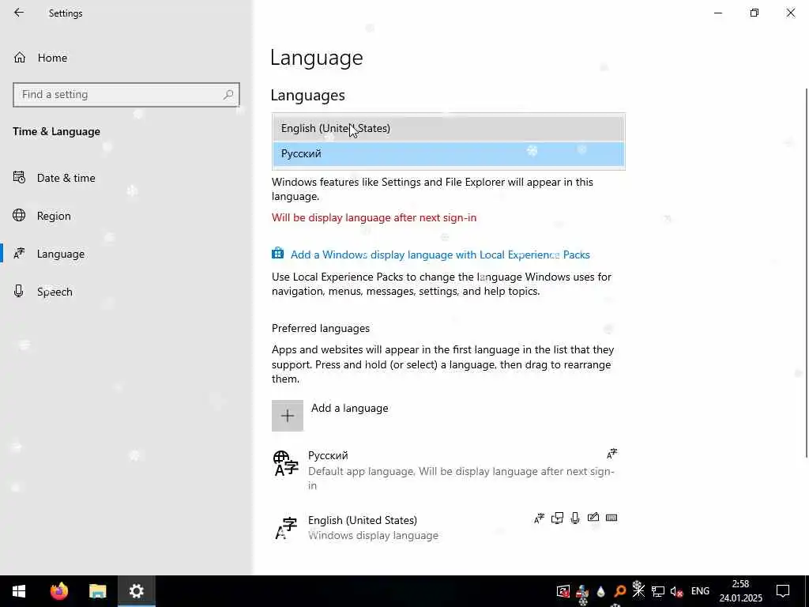Click the display language icon on Русский row
The height and width of the screenshot is (607, 809).
click(612, 454)
